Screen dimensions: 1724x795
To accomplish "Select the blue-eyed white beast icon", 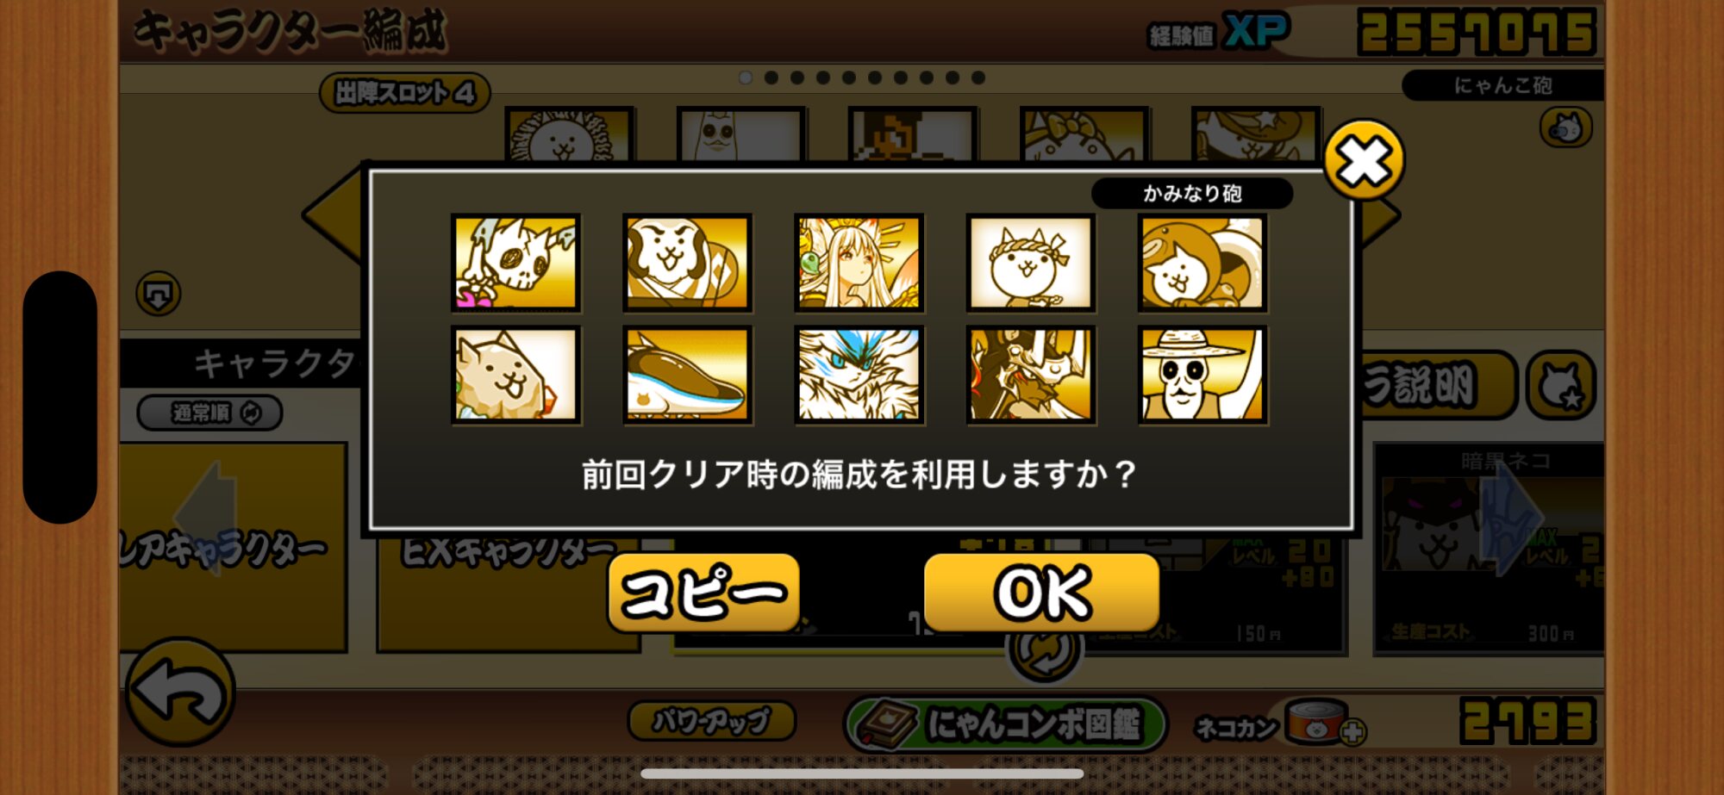I will click(859, 375).
